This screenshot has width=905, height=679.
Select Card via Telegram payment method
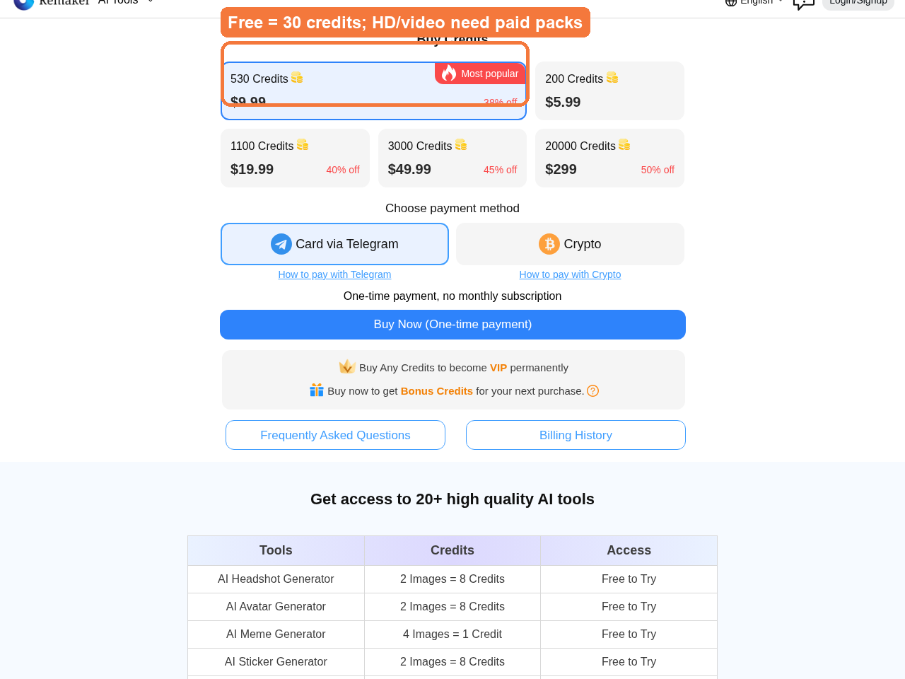coord(334,244)
